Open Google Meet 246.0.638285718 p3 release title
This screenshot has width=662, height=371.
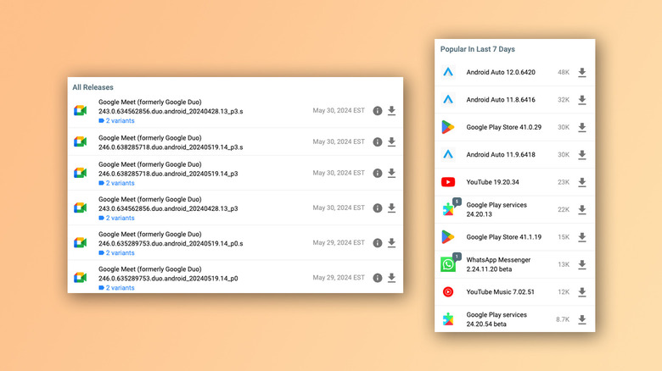point(167,173)
